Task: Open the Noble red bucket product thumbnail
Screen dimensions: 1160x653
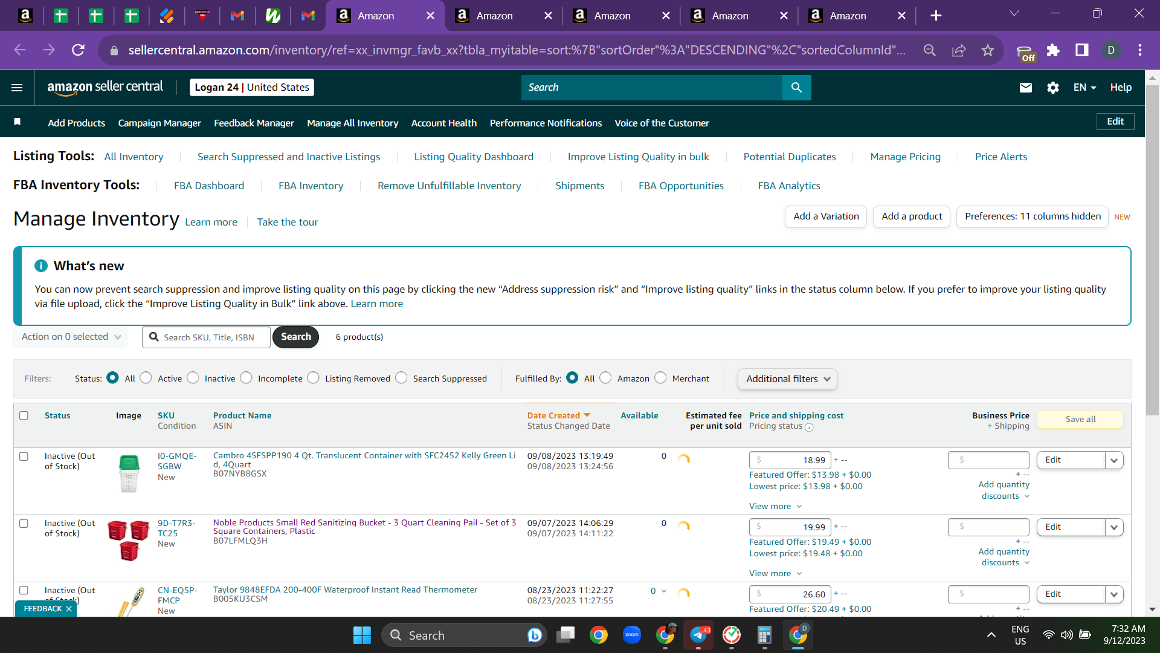Action: (x=129, y=540)
